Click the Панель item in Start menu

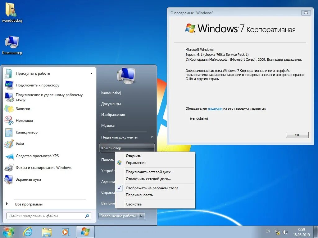click(108, 160)
